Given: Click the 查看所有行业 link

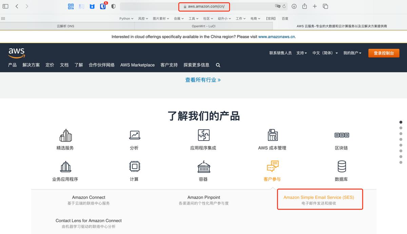Looking at the screenshot, I should 203,80.
